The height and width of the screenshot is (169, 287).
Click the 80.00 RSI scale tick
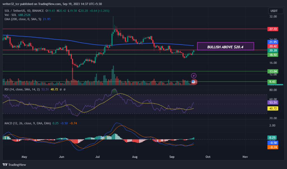click(x=273, y=90)
